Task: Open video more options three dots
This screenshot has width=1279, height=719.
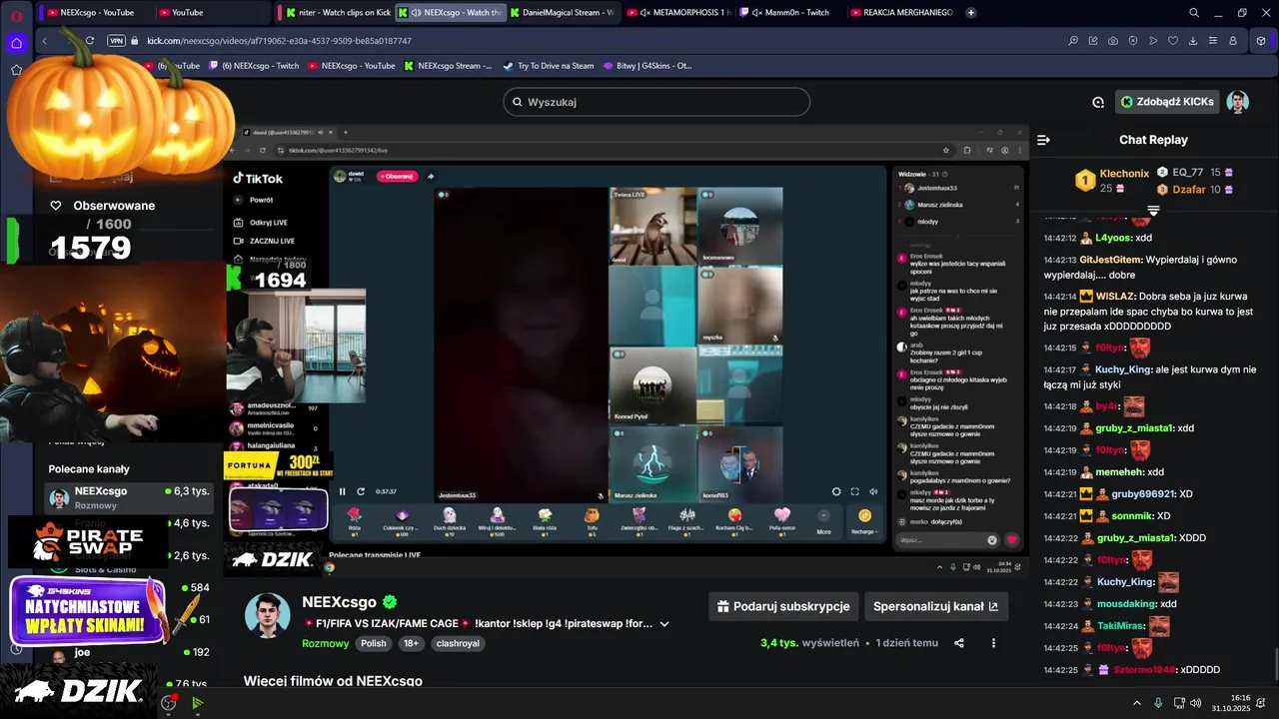Action: [993, 643]
